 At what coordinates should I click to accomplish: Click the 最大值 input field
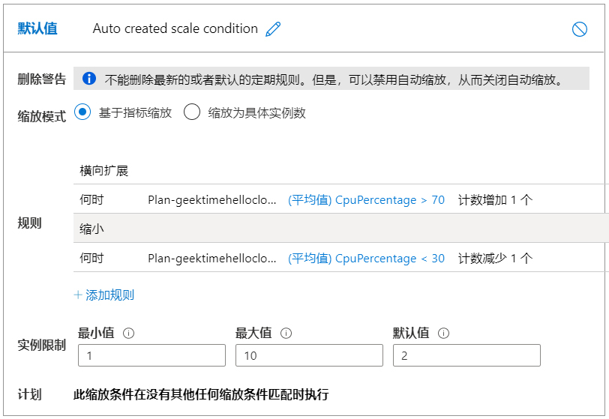[309, 355]
